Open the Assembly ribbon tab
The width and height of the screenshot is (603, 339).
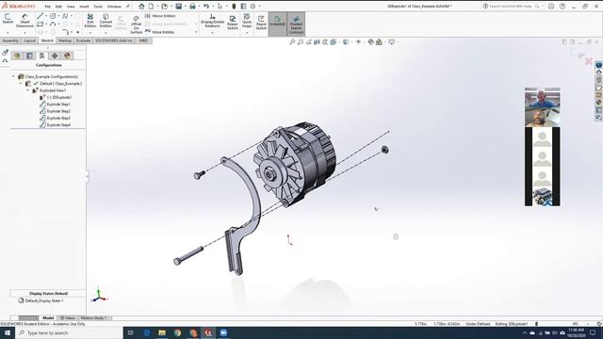[10, 40]
